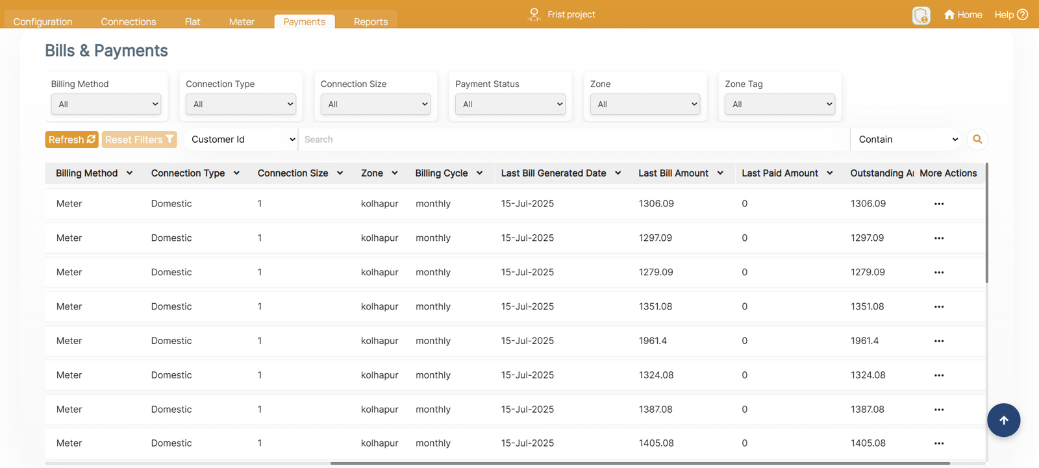Viewport: 1039px width, 468px height.
Task: Expand the Last Paid Amount column chevron
Action: [x=830, y=173]
